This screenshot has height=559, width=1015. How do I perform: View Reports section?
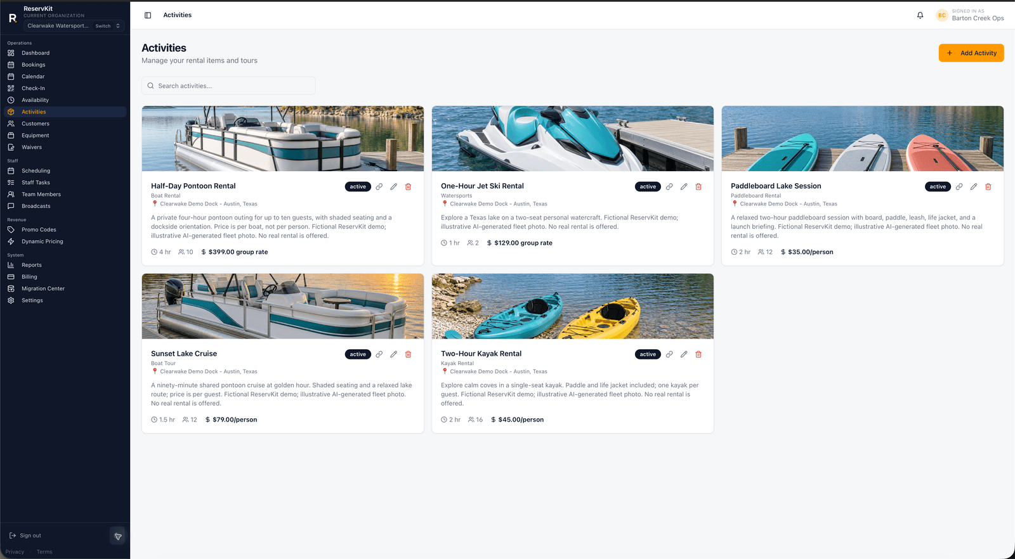65,265
